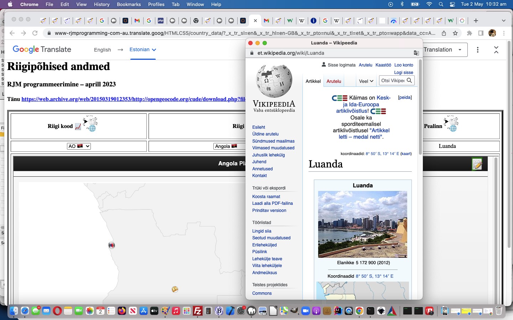Open the Bookmarks menu in menu bar
The width and height of the screenshot is (513, 320).
[x=129, y=4]
